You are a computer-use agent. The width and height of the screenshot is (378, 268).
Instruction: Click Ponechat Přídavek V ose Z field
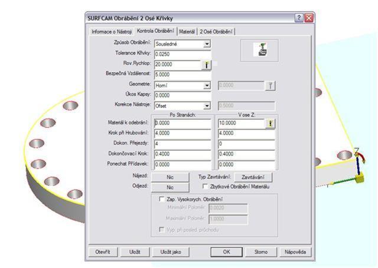[x=246, y=165]
